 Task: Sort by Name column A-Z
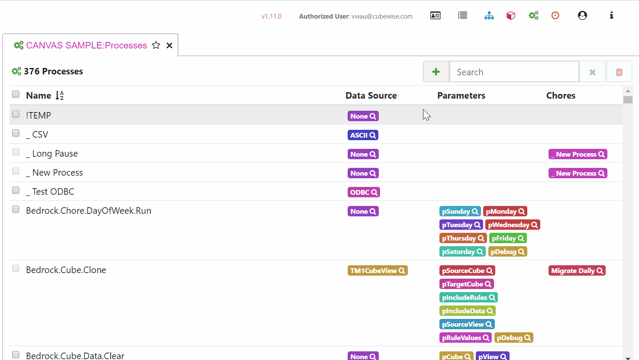coord(60,96)
